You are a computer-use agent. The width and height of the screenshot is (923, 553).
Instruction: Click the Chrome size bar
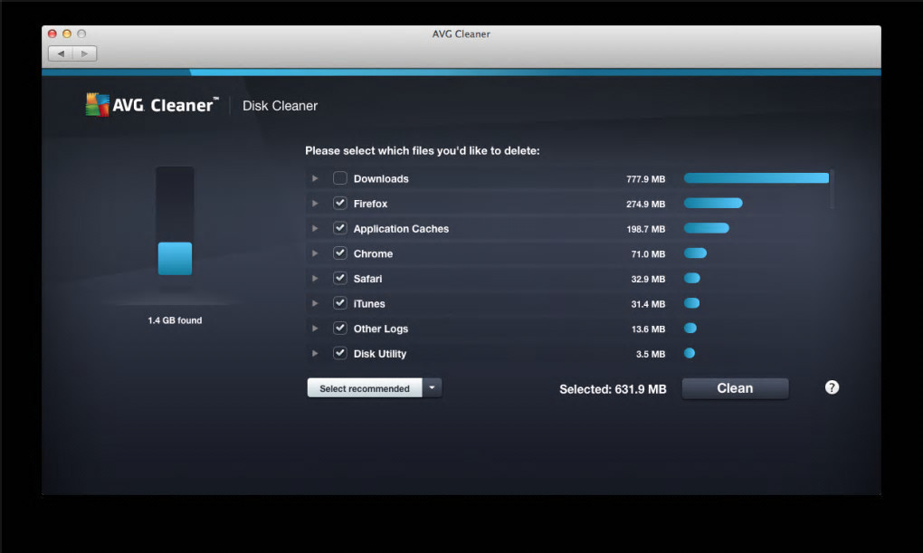click(695, 253)
